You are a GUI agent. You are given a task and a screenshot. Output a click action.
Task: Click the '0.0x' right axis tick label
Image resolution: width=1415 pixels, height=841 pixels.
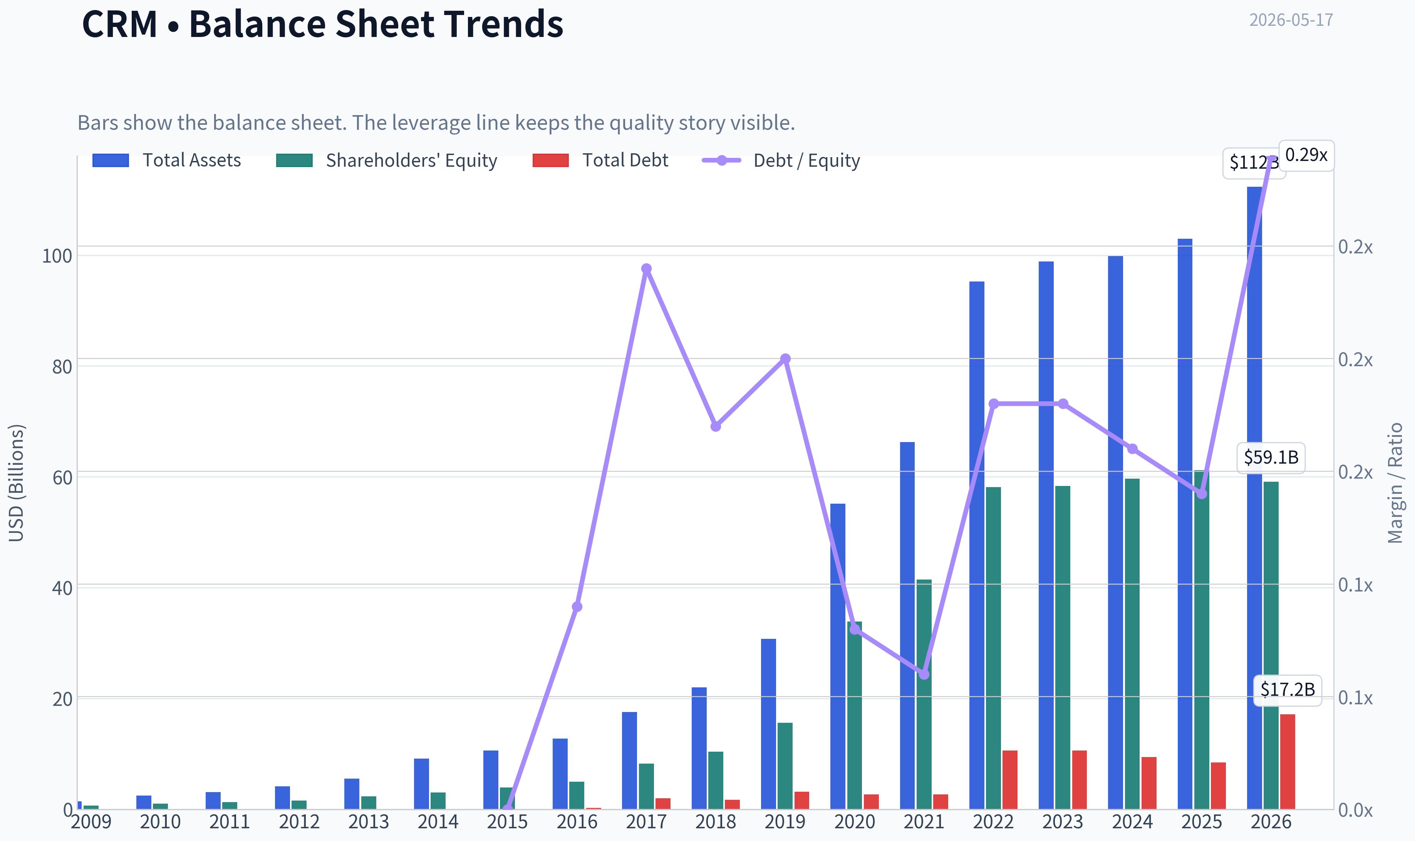coord(1356,811)
